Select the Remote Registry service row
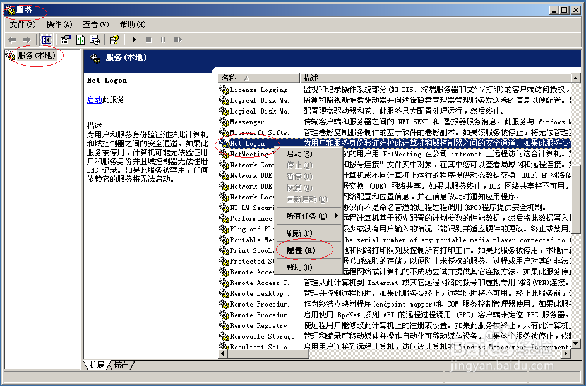This screenshot has height=386, width=586. 395,325
